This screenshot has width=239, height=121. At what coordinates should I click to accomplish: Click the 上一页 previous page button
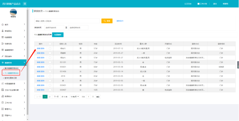[x=38, y=97]
